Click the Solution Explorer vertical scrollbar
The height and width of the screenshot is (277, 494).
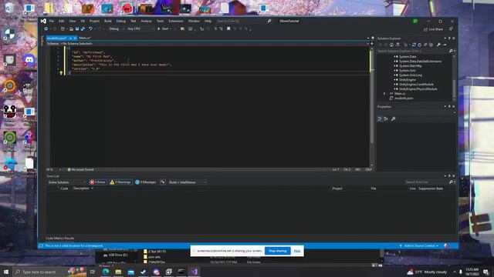point(454,77)
